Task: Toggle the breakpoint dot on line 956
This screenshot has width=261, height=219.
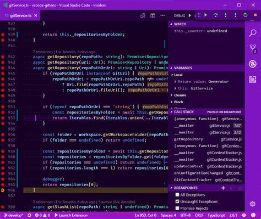Action: 3,134
